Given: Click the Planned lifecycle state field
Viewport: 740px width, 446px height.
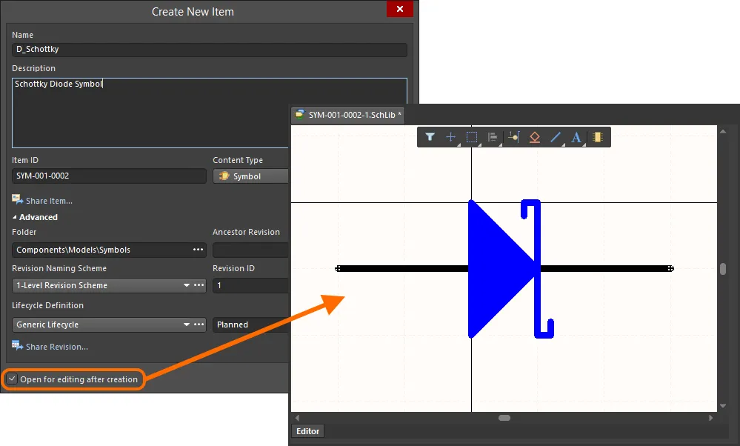Looking at the screenshot, I should [250, 324].
